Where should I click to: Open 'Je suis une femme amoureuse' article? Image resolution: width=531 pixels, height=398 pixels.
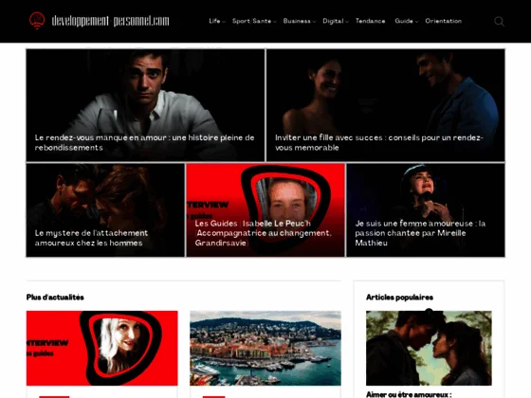coord(420,233)
